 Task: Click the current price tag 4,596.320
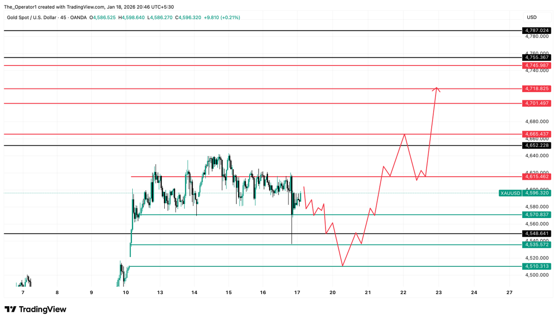coord(537,193)
